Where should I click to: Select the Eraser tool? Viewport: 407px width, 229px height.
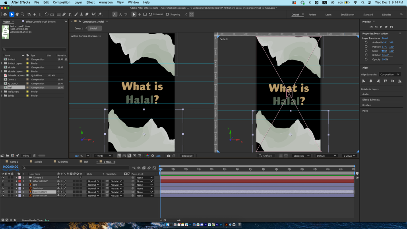tap(87, 15)
